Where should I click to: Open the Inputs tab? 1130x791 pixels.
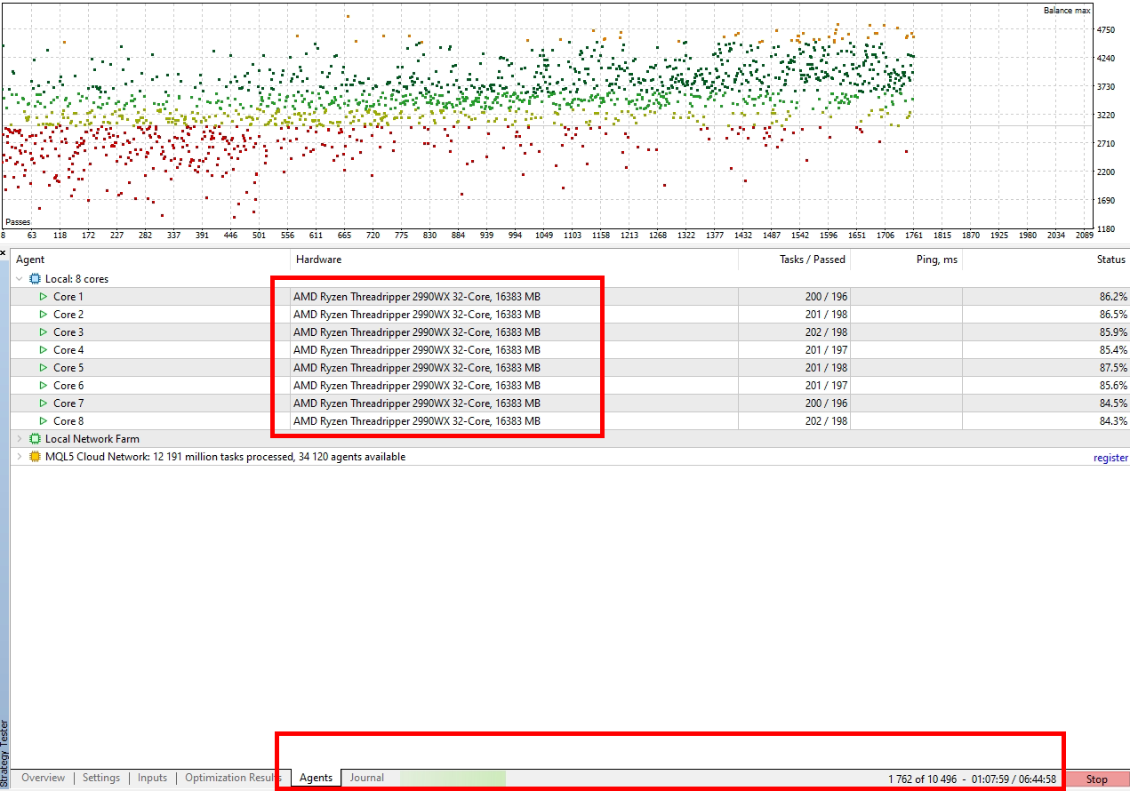[152, 778]
